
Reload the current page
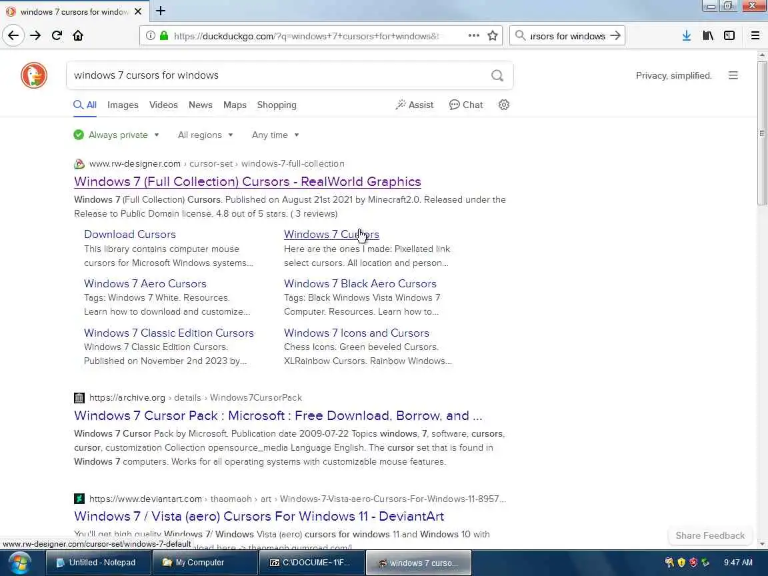57,35
